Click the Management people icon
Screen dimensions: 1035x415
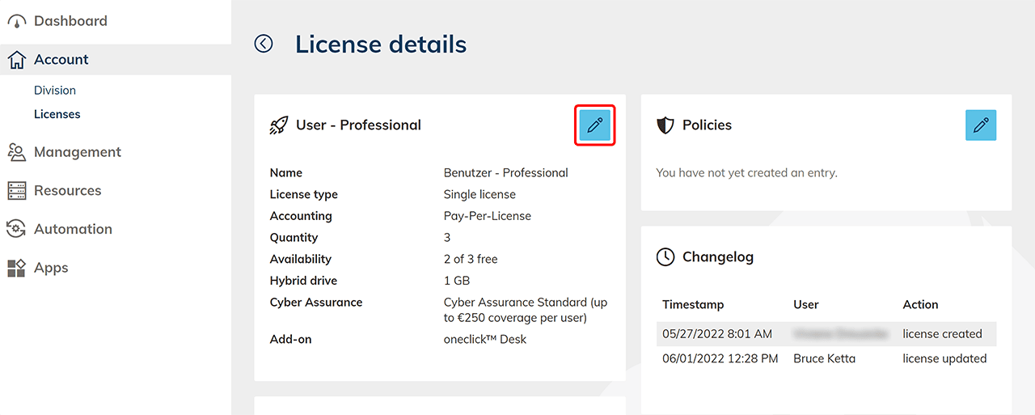pos(16,152)
